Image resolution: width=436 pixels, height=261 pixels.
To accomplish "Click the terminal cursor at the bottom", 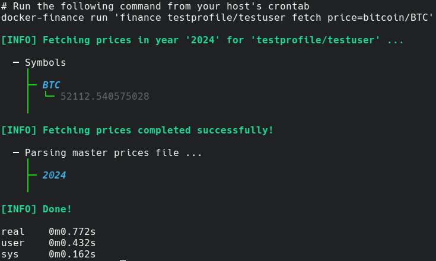I will pyautogui.click(x=123, y=259).
